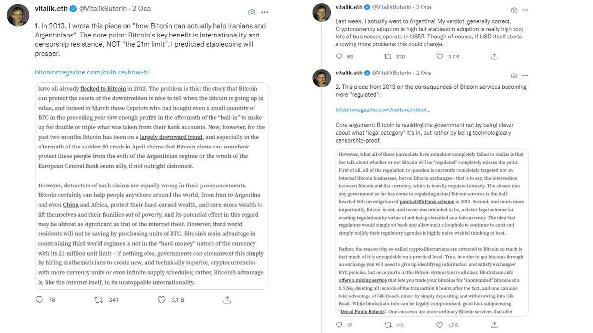
Task: Reply to the tweet with 27 replies
Action: pos(339,325)
